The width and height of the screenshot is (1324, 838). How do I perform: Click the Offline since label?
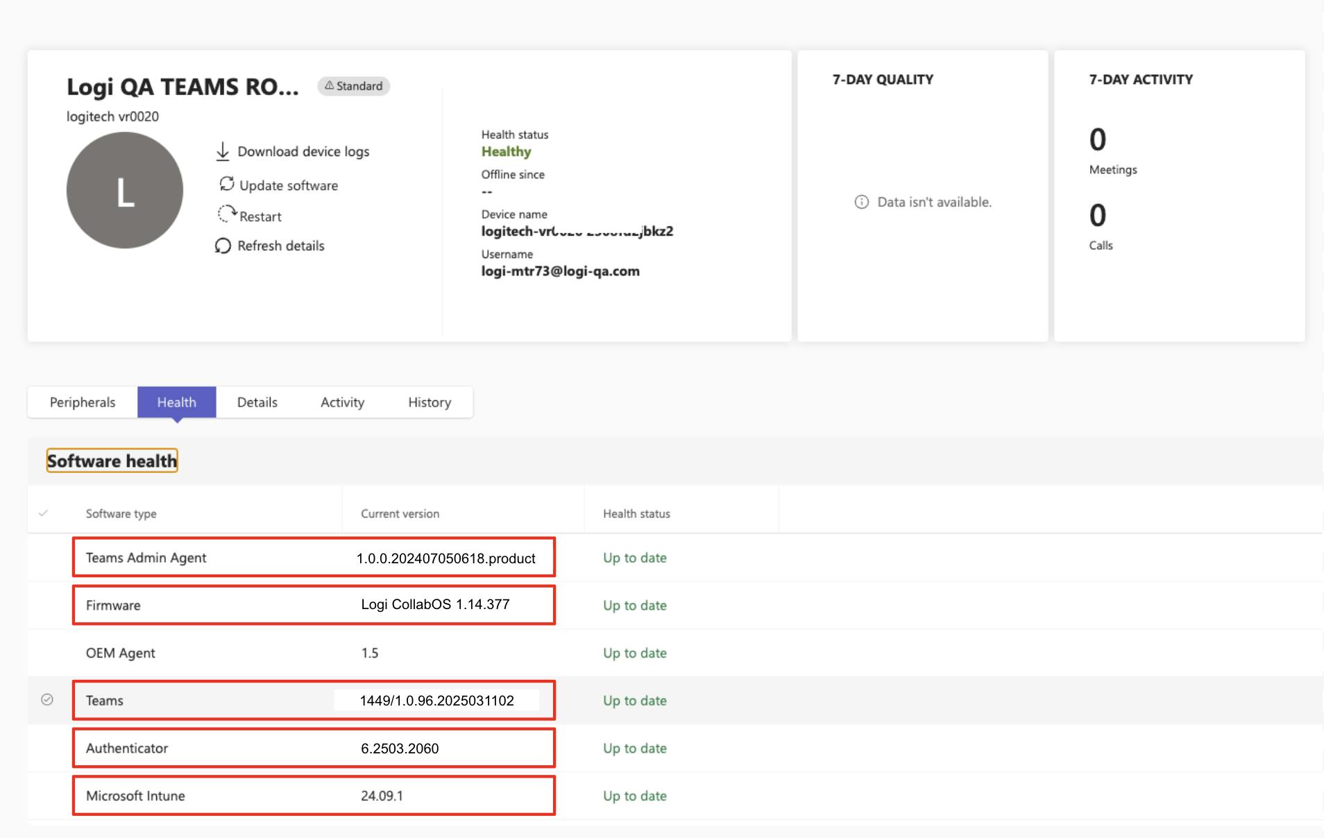click(513, 175)
